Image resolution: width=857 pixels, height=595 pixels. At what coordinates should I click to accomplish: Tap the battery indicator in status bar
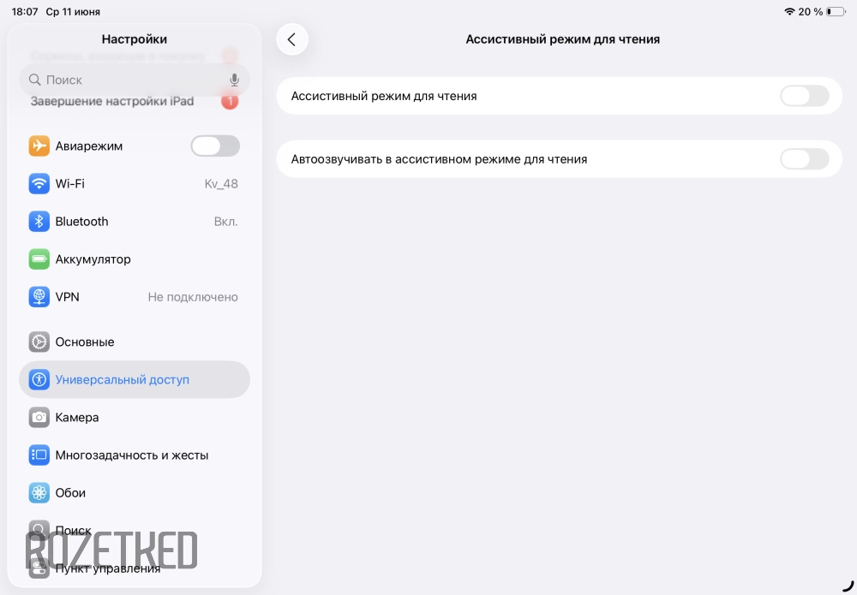836,11
